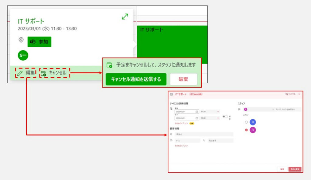Close the edit dialog with X
The height and width of the screenshot is (180, 311).
pos(299,94)
